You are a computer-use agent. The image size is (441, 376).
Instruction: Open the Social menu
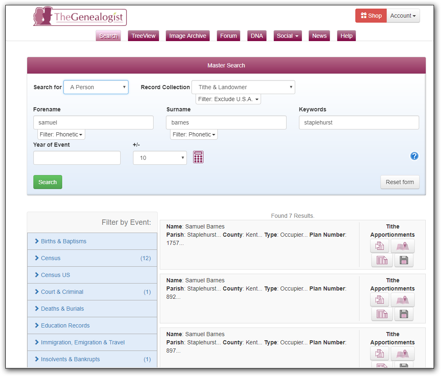tap(288, 36)
